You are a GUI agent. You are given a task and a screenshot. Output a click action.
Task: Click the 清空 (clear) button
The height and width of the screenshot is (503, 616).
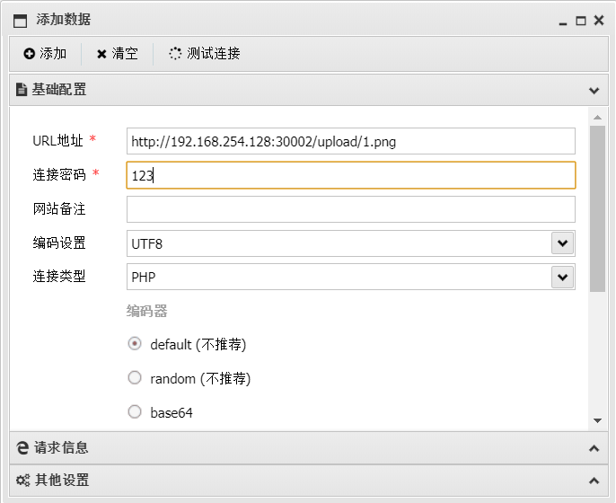[117, 54]
